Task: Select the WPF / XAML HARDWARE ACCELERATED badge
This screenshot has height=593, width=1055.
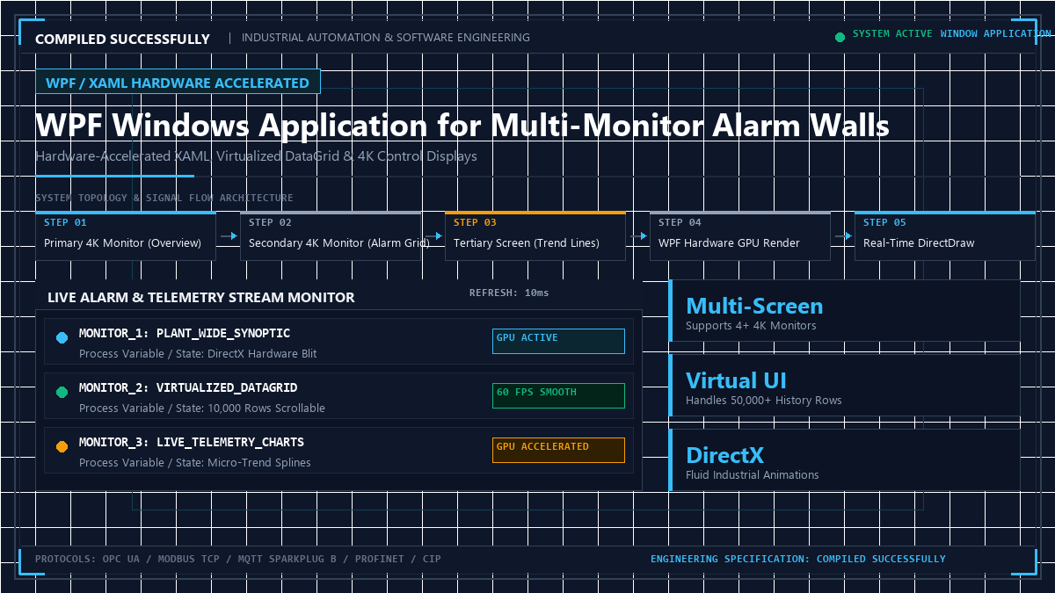Action: coord(178,83)
